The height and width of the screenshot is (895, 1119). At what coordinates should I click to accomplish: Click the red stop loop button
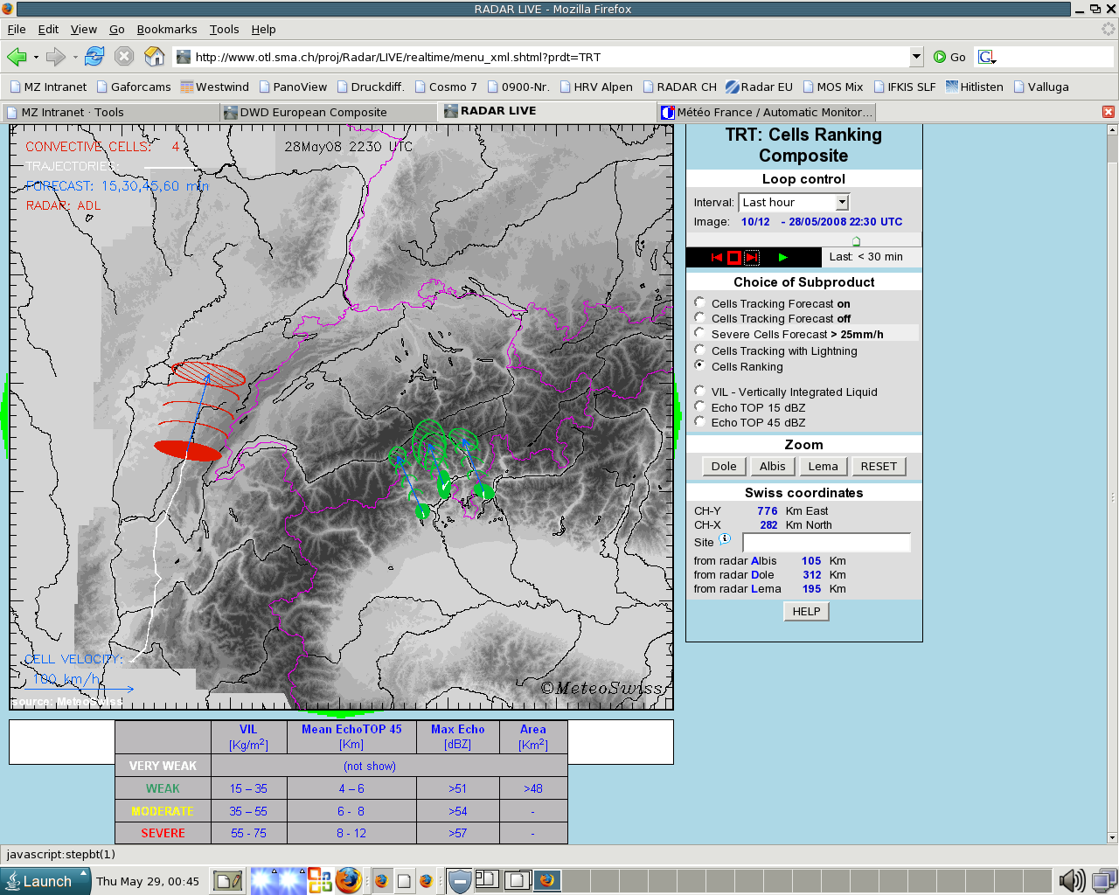pyautogui.click(x=734, y=258)
